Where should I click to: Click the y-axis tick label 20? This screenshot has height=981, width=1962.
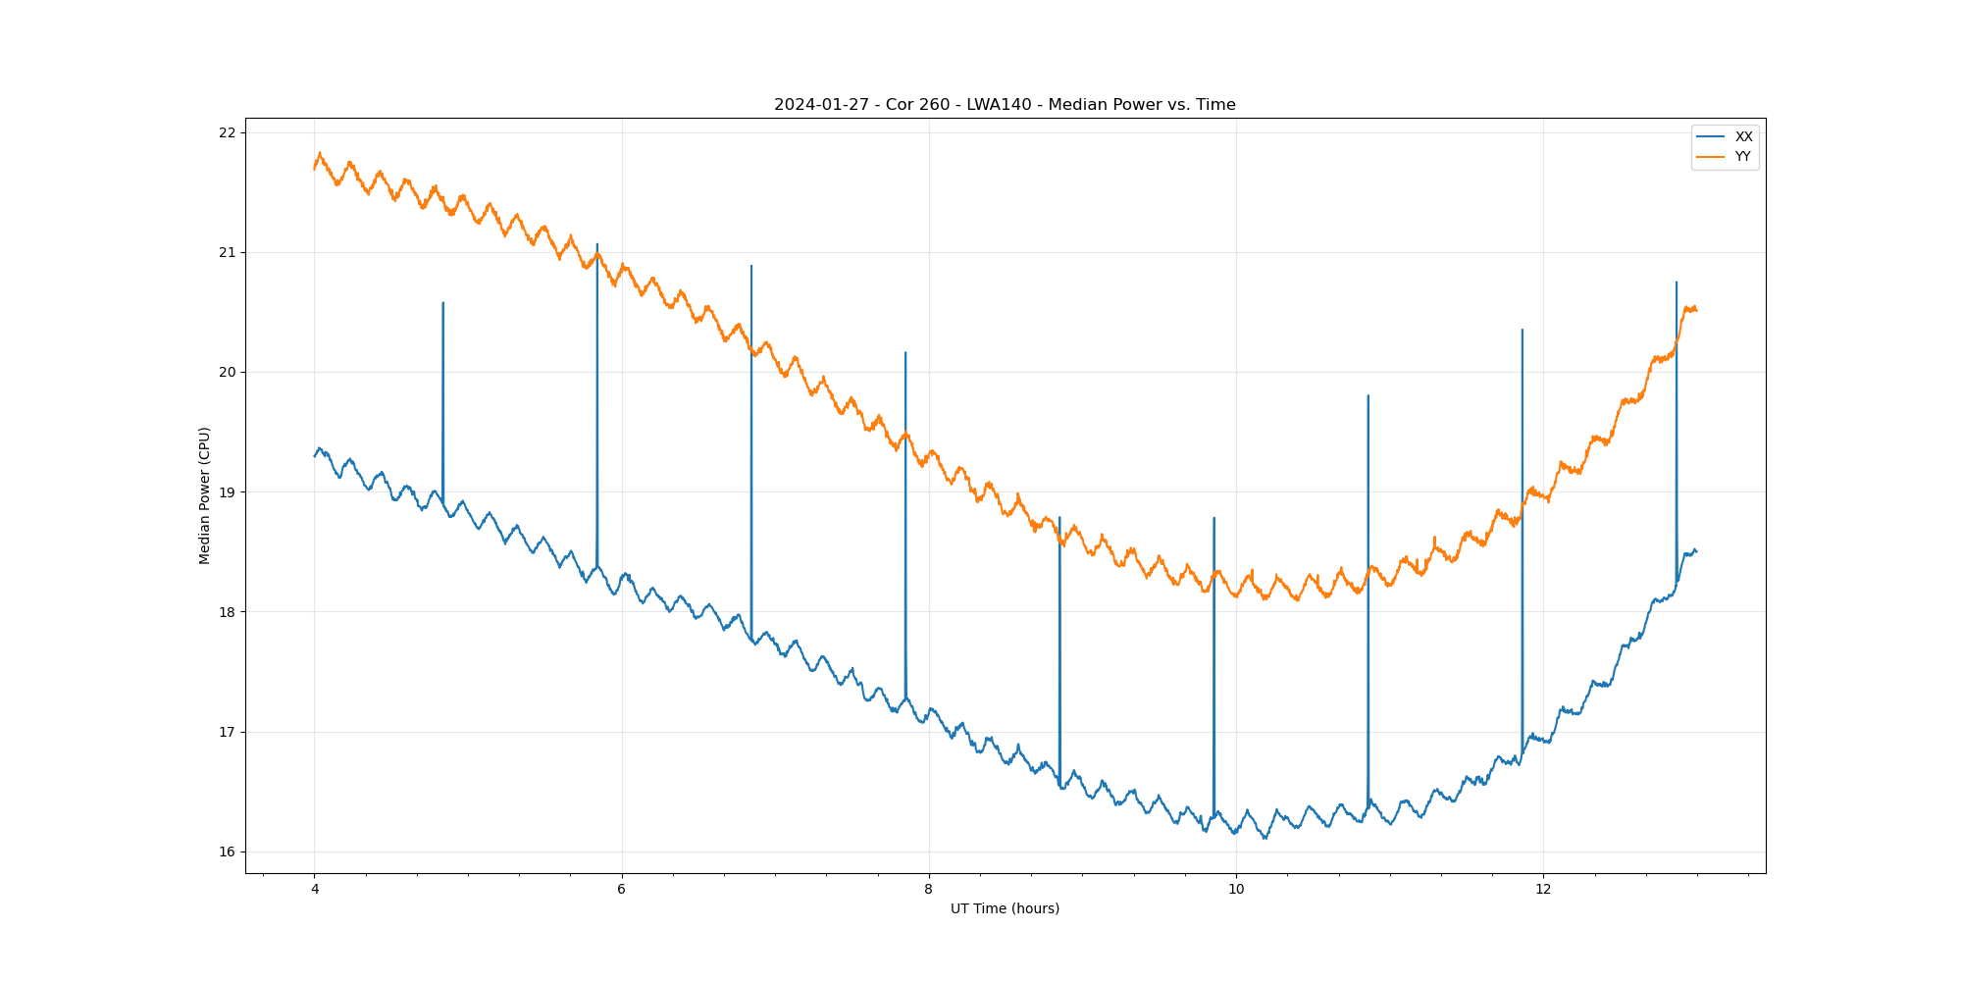(x=228, y=372)
